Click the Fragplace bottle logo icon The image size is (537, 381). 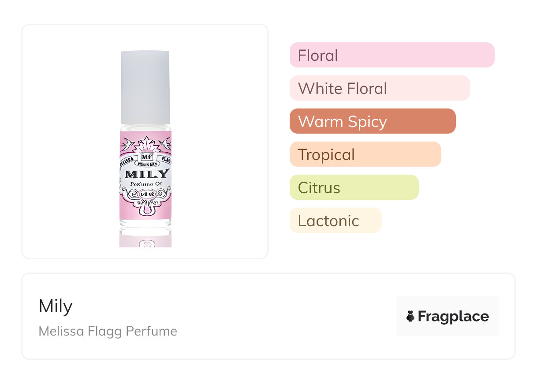click(x=410, y=316)
